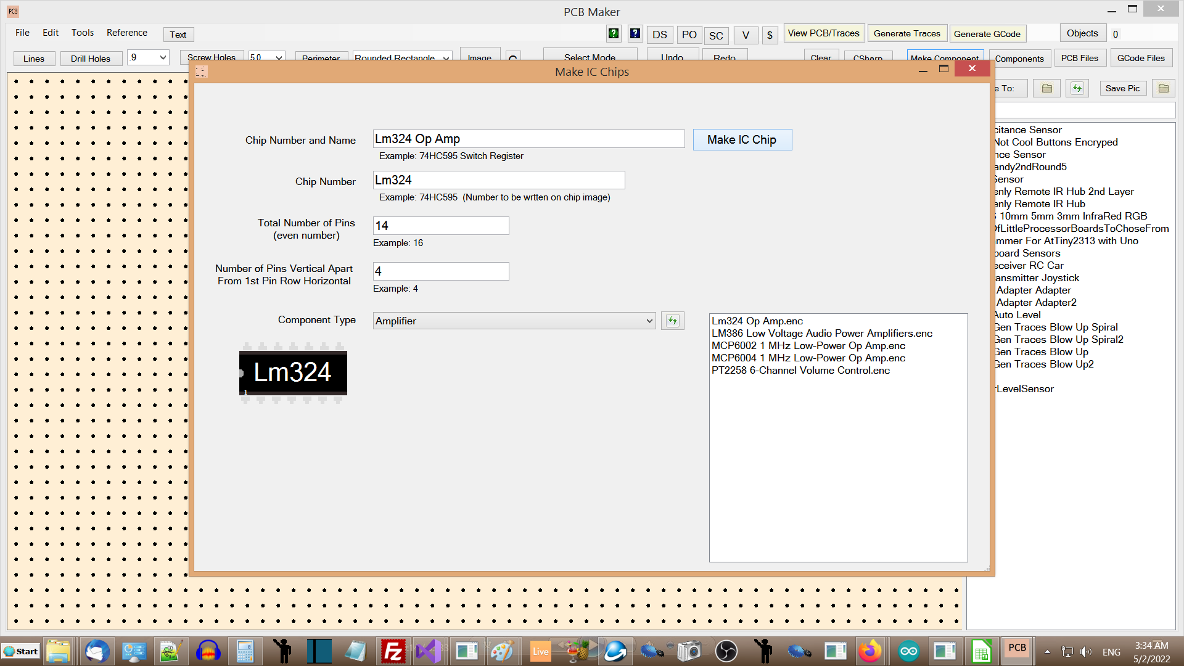Click the volume speaker tray icon
The height and width of the screenshot is (666, 1184).
tap(1086, 652)
